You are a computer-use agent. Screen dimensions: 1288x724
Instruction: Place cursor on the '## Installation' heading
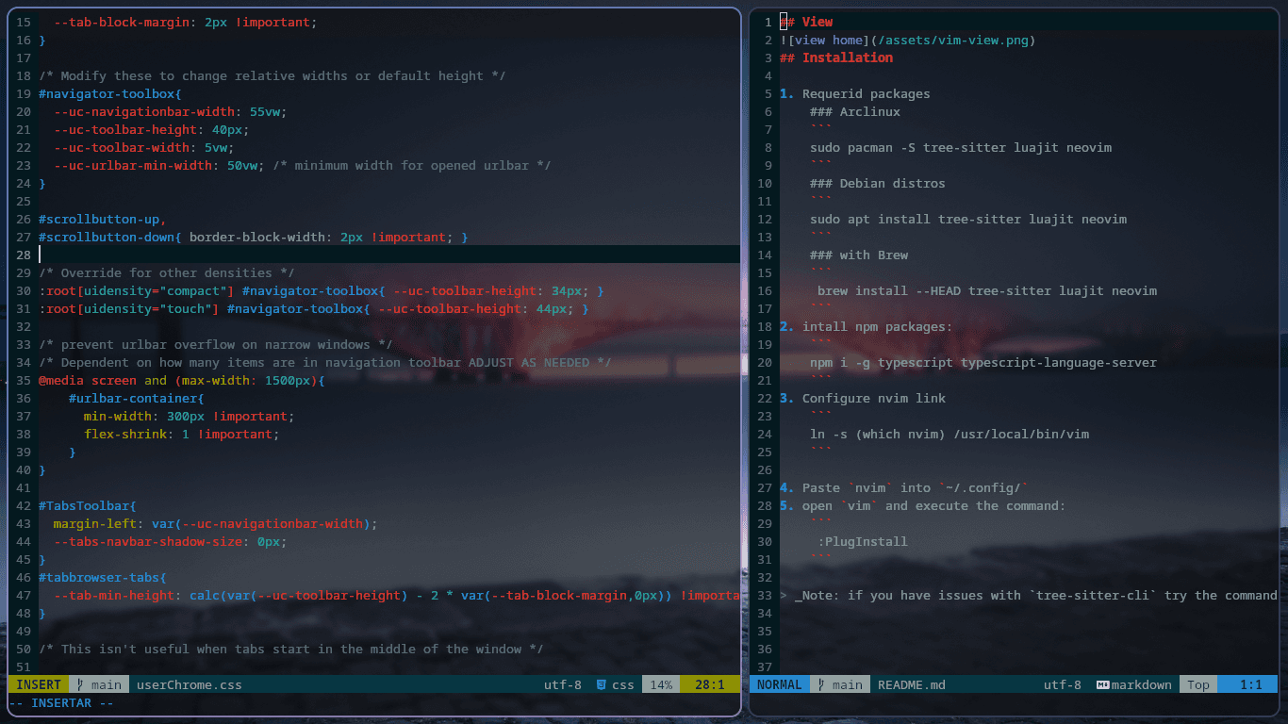click(847, 58)
